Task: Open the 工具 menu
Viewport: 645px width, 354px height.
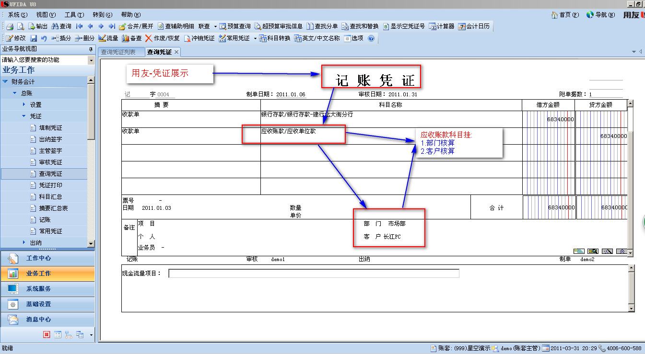Action: point(74,15)
